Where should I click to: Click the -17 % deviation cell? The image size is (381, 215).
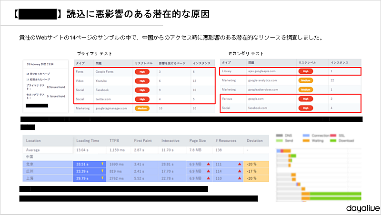(x=256, y=171)
